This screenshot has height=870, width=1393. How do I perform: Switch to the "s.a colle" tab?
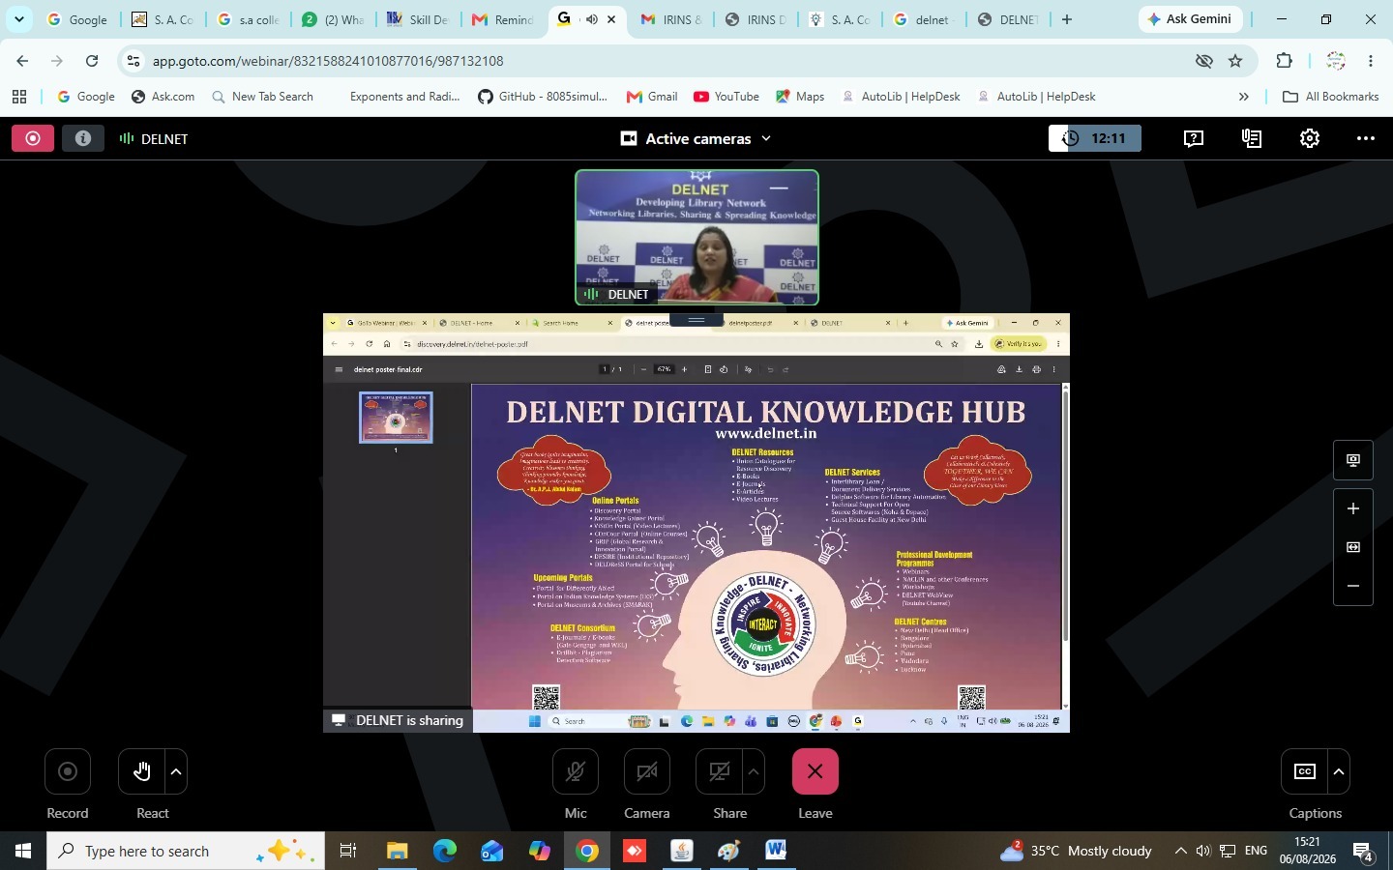249,19
